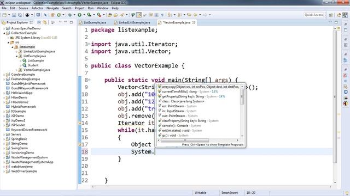The height and width of the screenshot is (196, 350).
Task: Open the Debug dropdown arrow
Action: 74,15
